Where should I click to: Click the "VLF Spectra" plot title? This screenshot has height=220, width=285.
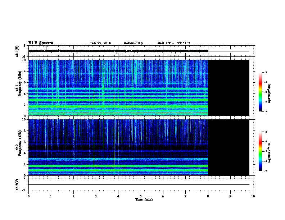[x=41, y=43]
